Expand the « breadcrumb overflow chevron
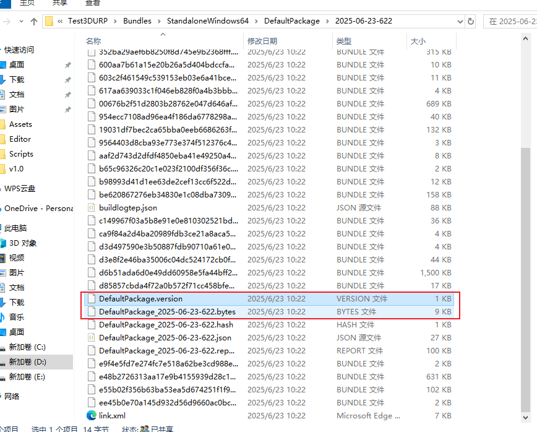The image size is (537, 432). pos(60,20)
